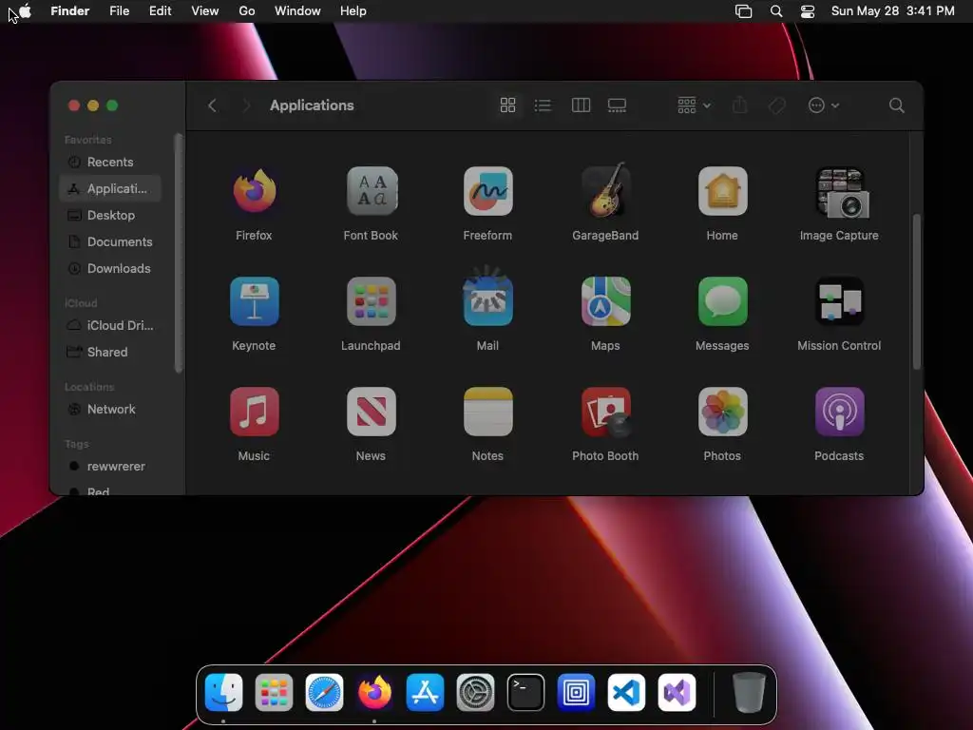
Task: Select the GarageBand guitar icon
Action: tap(605, 190)
